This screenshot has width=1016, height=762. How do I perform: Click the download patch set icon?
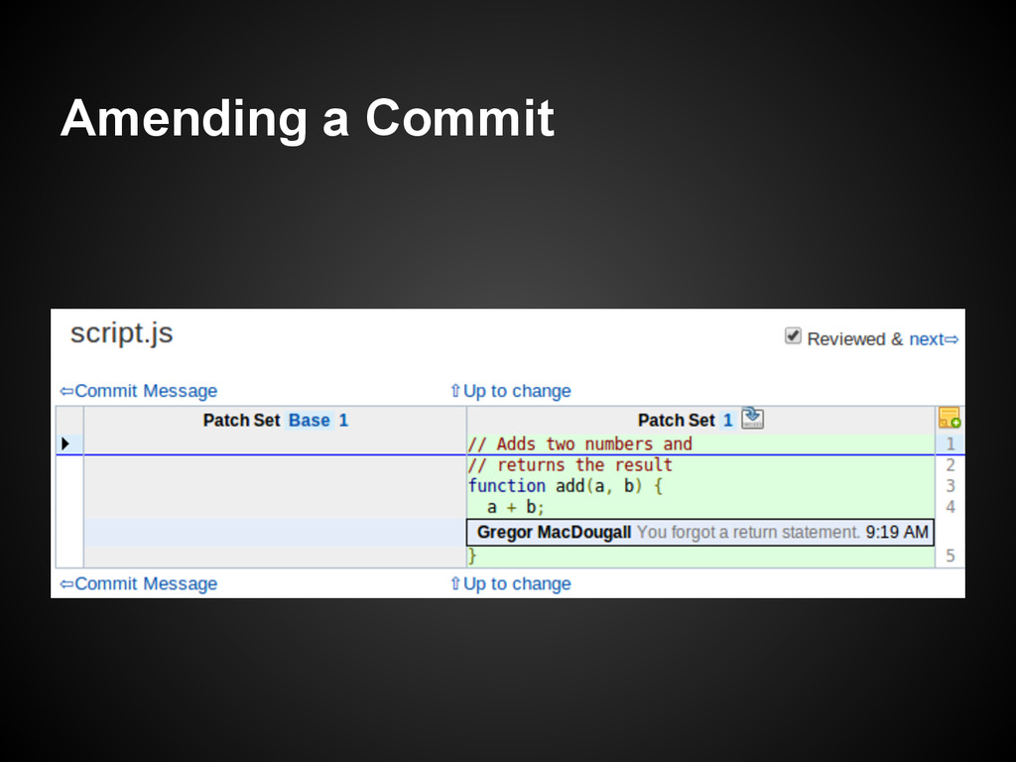[x=752, y=419]
